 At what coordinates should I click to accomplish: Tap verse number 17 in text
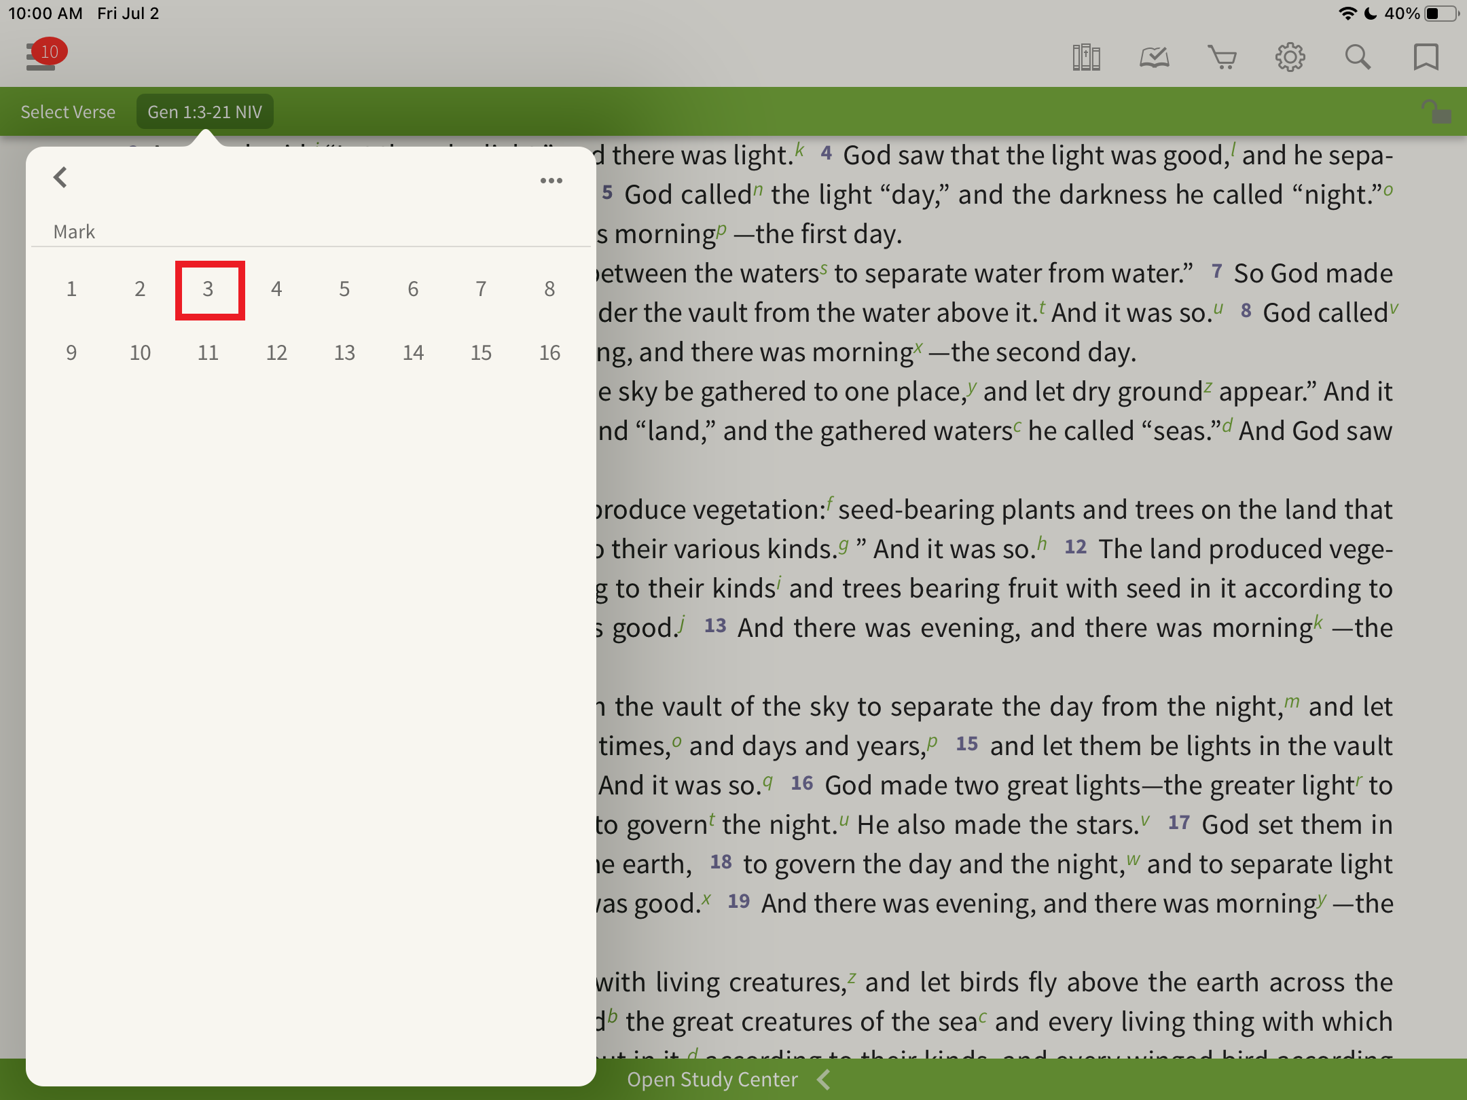coord(1179,822)
